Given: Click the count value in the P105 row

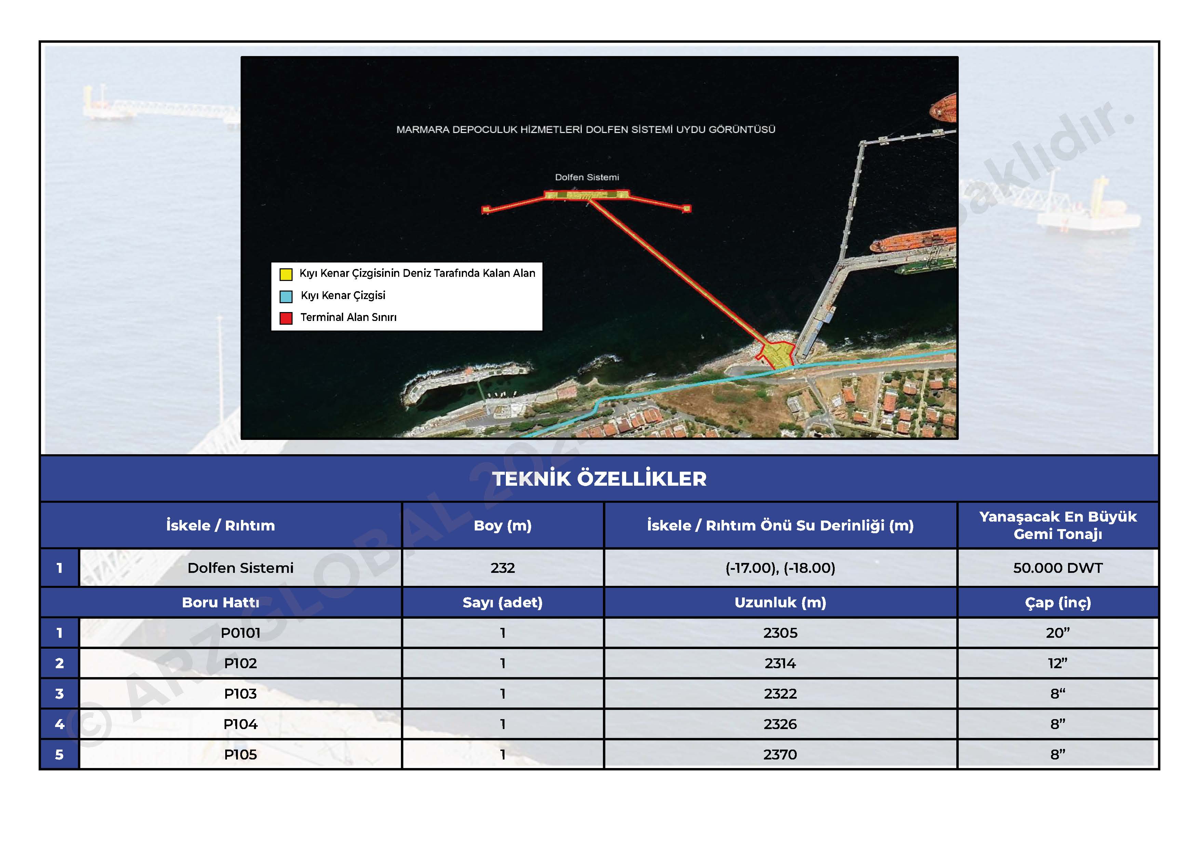Looking at the screenshot, I should point(503,755).
